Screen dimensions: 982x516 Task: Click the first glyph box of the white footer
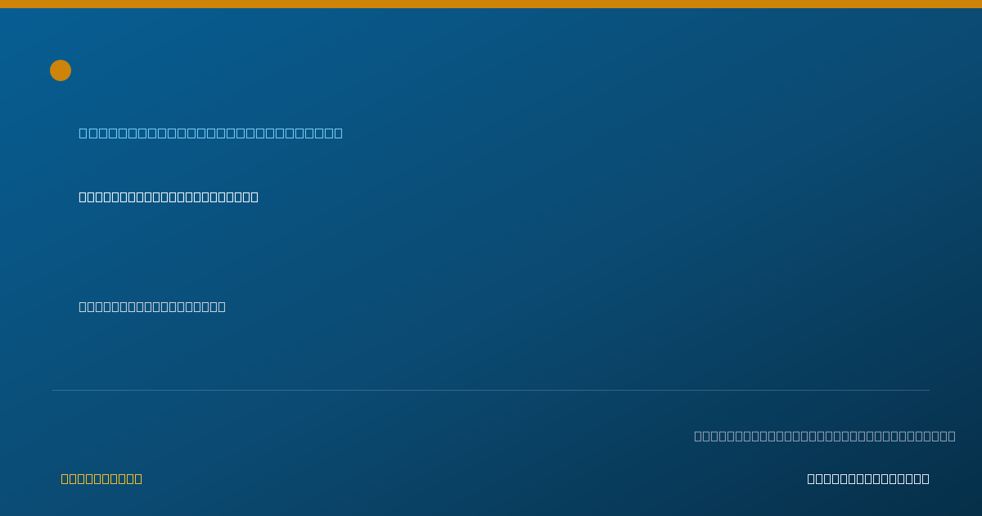tap(811, 478)
